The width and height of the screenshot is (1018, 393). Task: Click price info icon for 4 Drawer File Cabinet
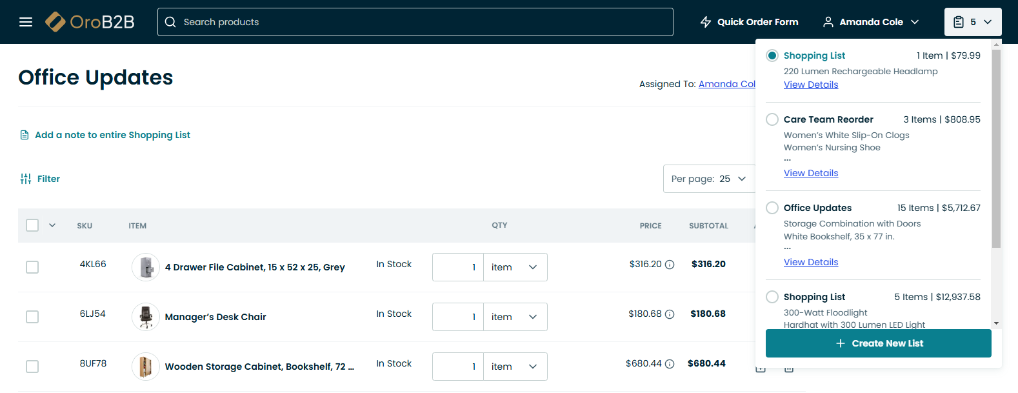pyautogui.click(x=670, y=265)
